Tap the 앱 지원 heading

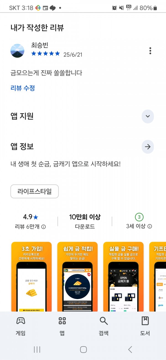[x=22, y=116]
